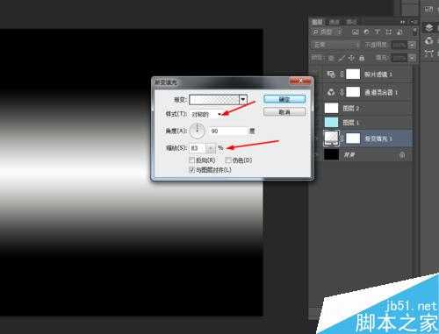Lock transparent pixels in the Layers panel

pyautogui.click(x=331, y=58)
